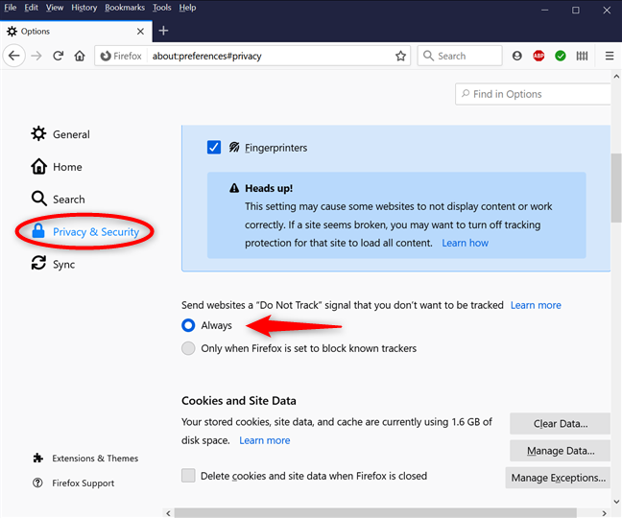
Task: Open Learn more link for Do Not Track
Action: tap(536, 305)
